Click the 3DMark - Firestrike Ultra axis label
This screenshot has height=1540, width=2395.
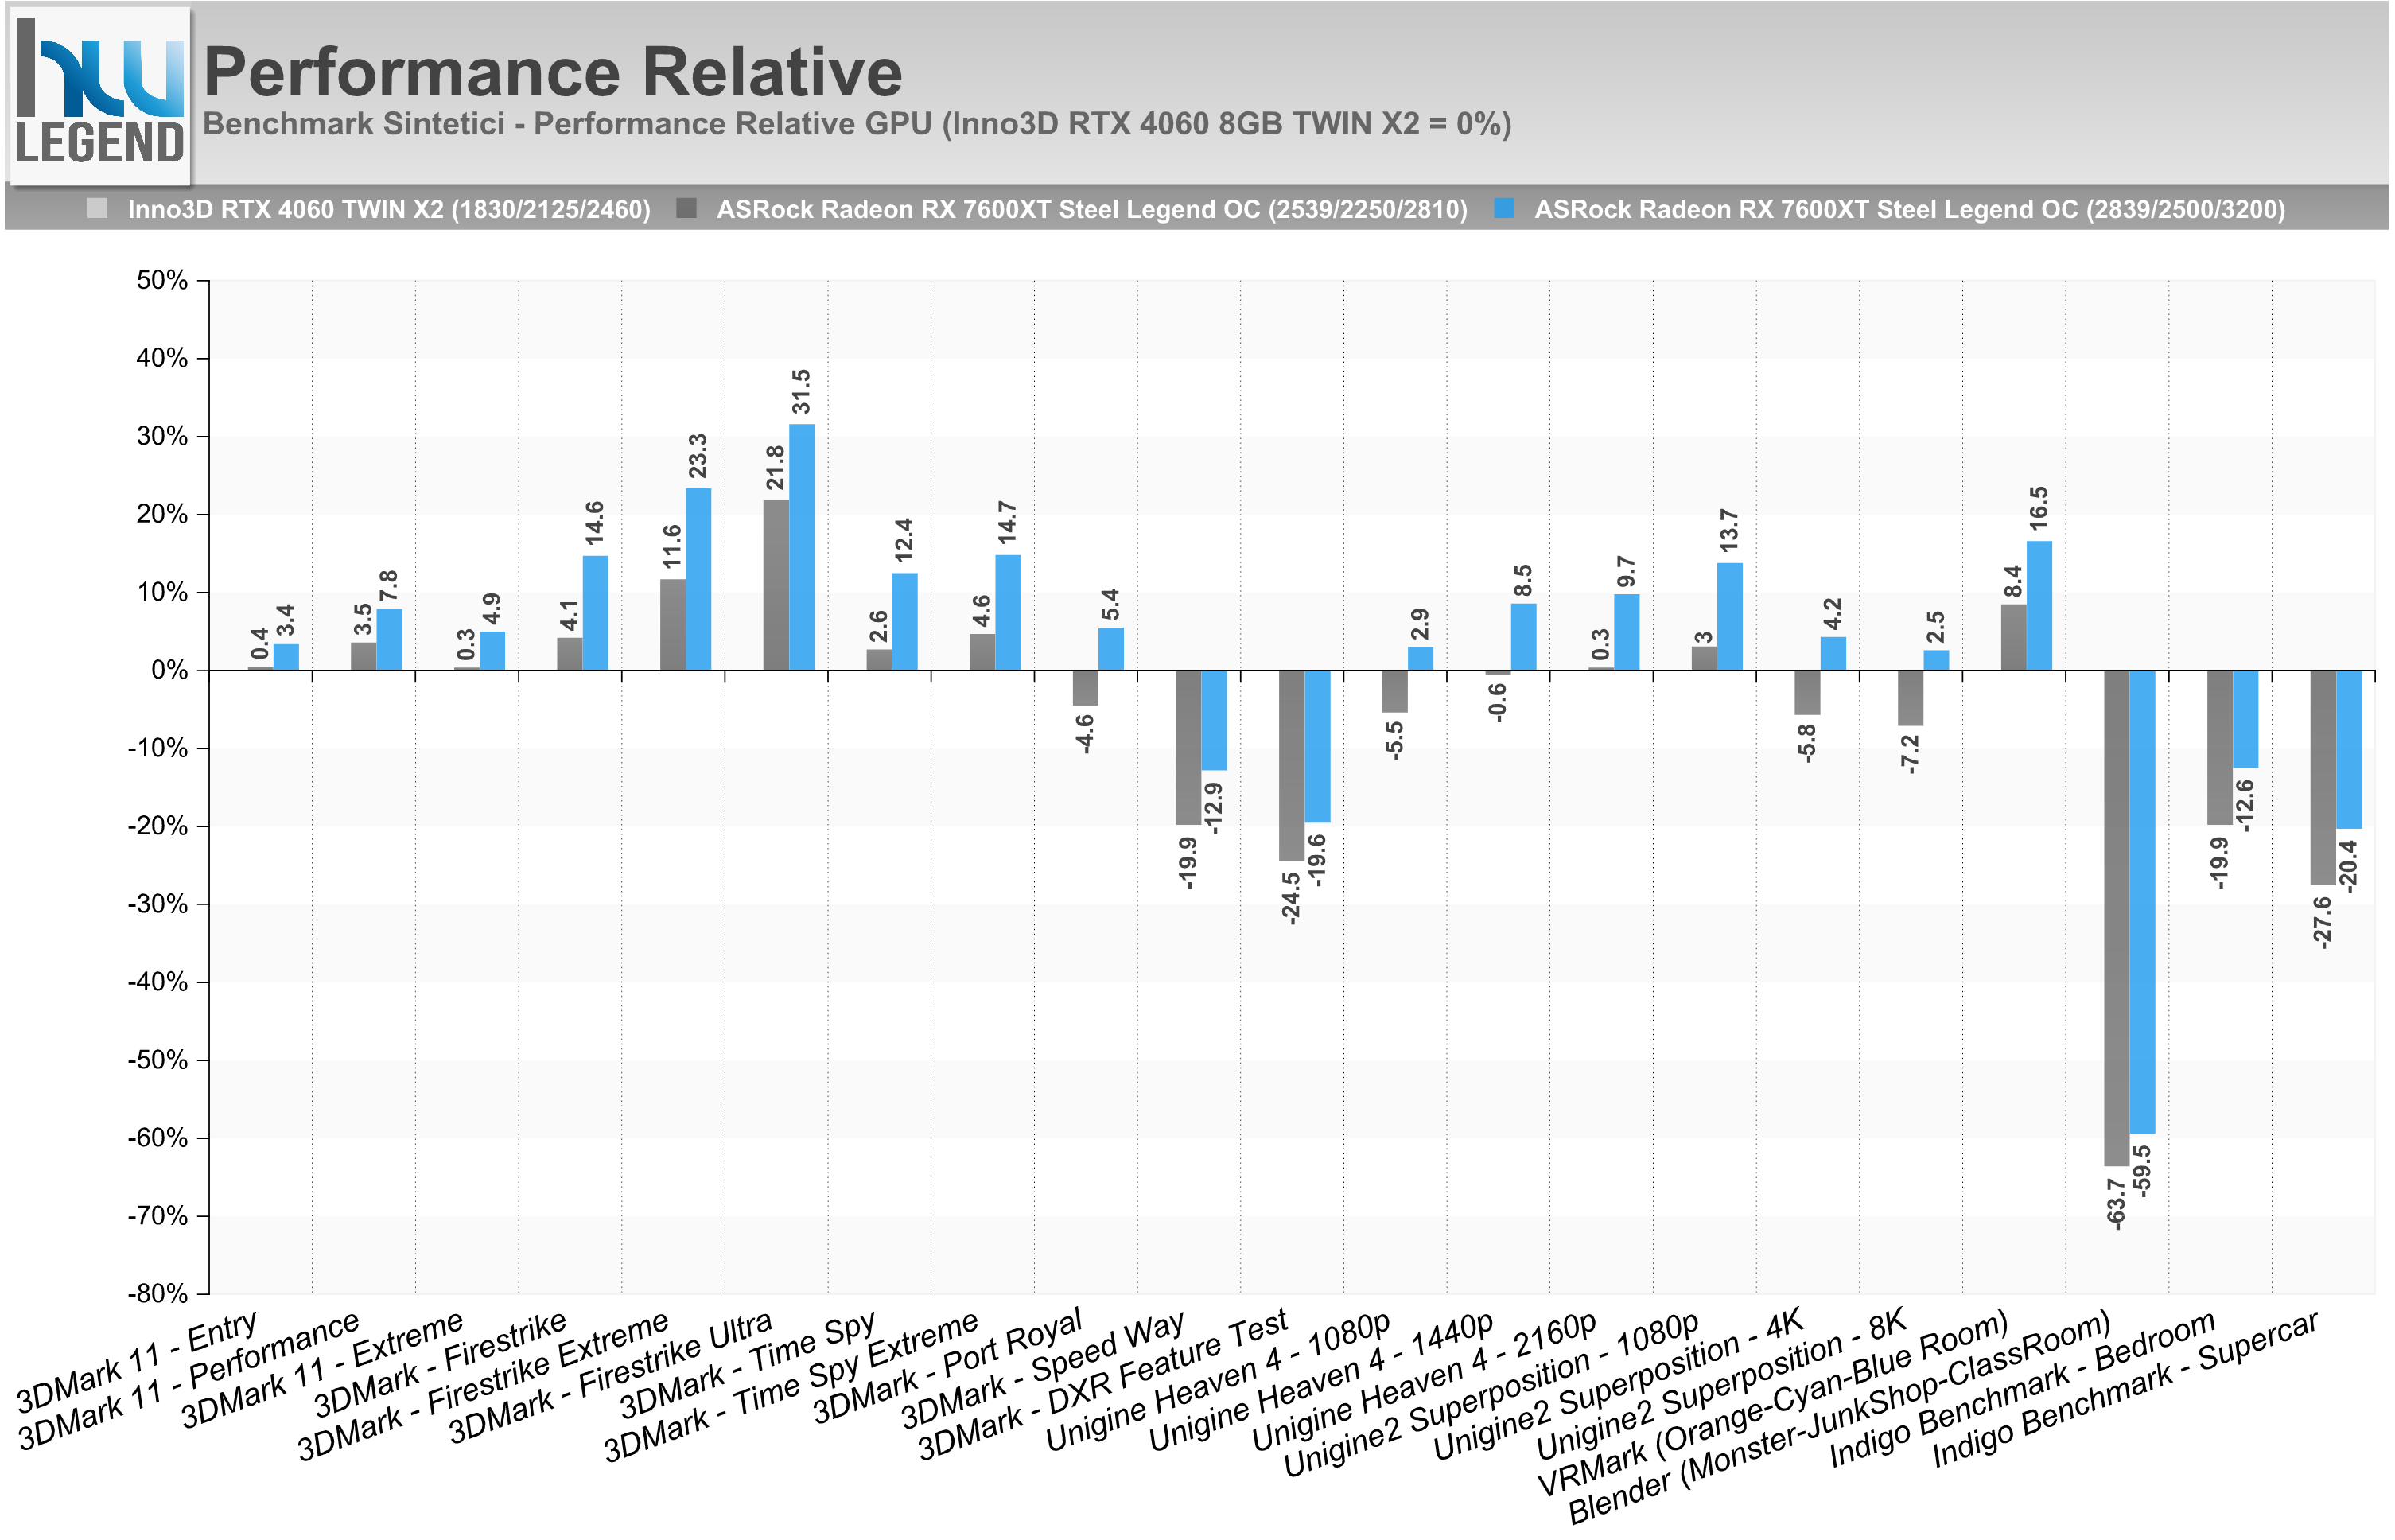pos(610,1378)
